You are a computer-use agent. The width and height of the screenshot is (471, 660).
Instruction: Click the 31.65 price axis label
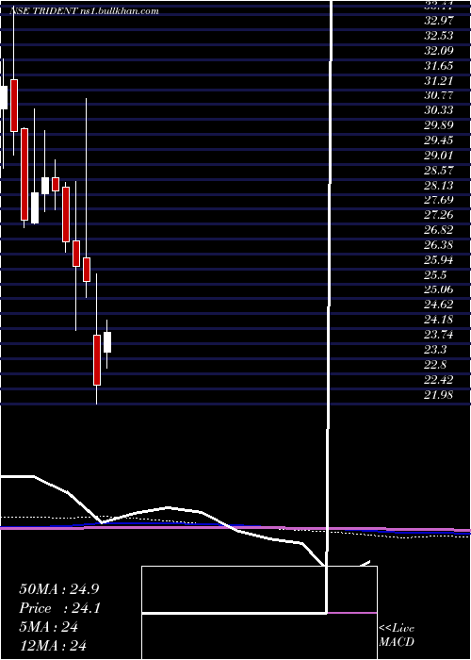(438, 65)
